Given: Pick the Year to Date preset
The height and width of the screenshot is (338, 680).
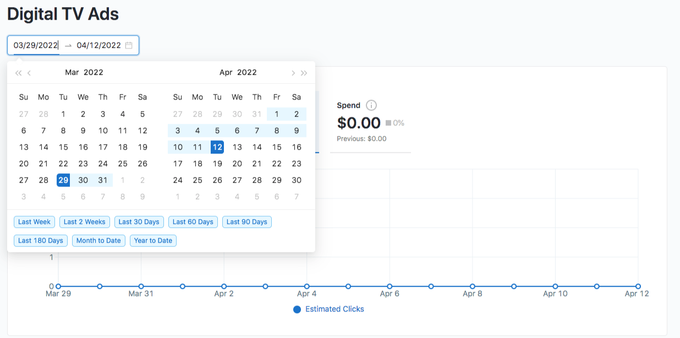Looking at the screenshot, I should tap(153, 241).
